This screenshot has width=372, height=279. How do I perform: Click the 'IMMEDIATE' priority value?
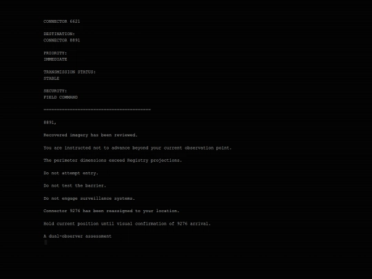pyautogui.click(x=55, y=59)
